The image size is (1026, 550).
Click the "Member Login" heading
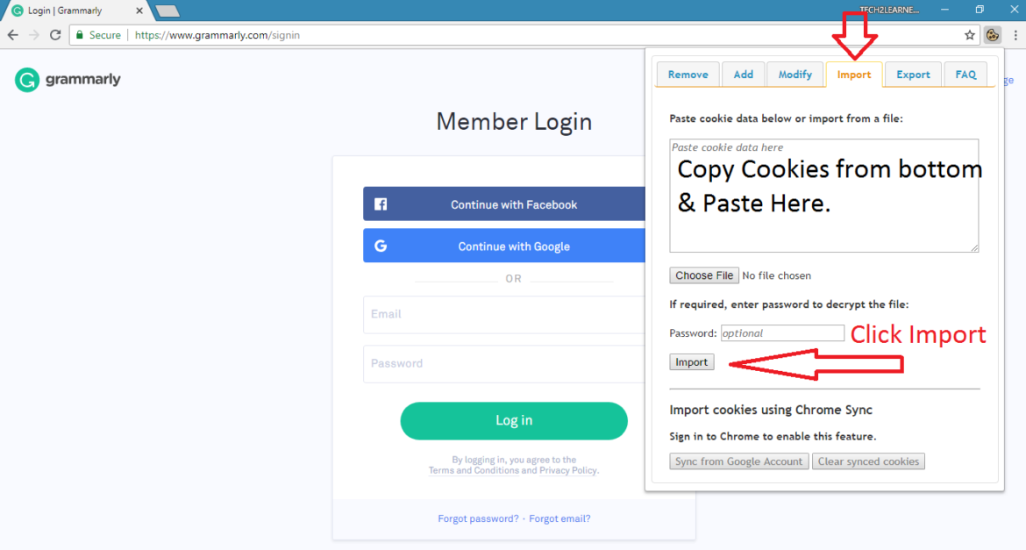tap(514, 122)
